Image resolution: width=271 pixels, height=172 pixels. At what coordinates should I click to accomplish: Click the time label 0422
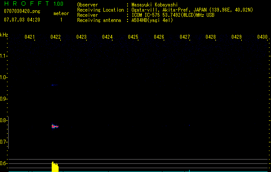point(56,37)
